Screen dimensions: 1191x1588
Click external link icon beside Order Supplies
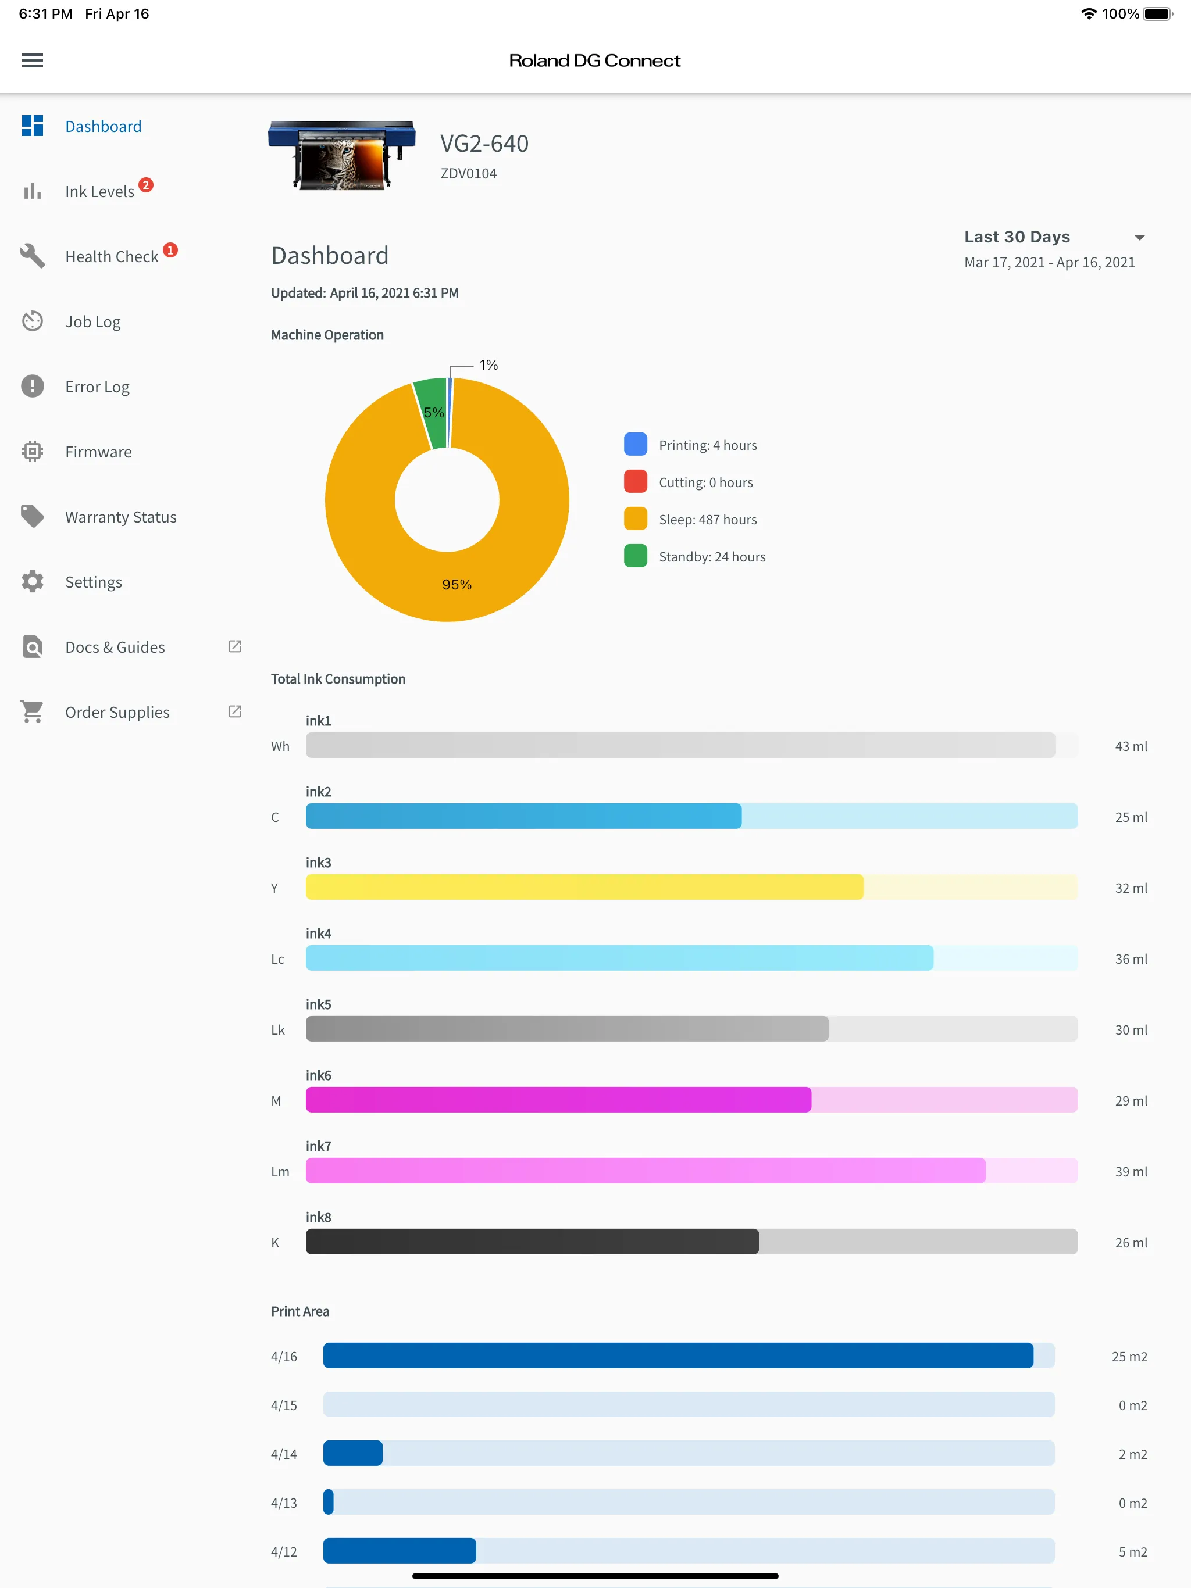coord(235,711)
